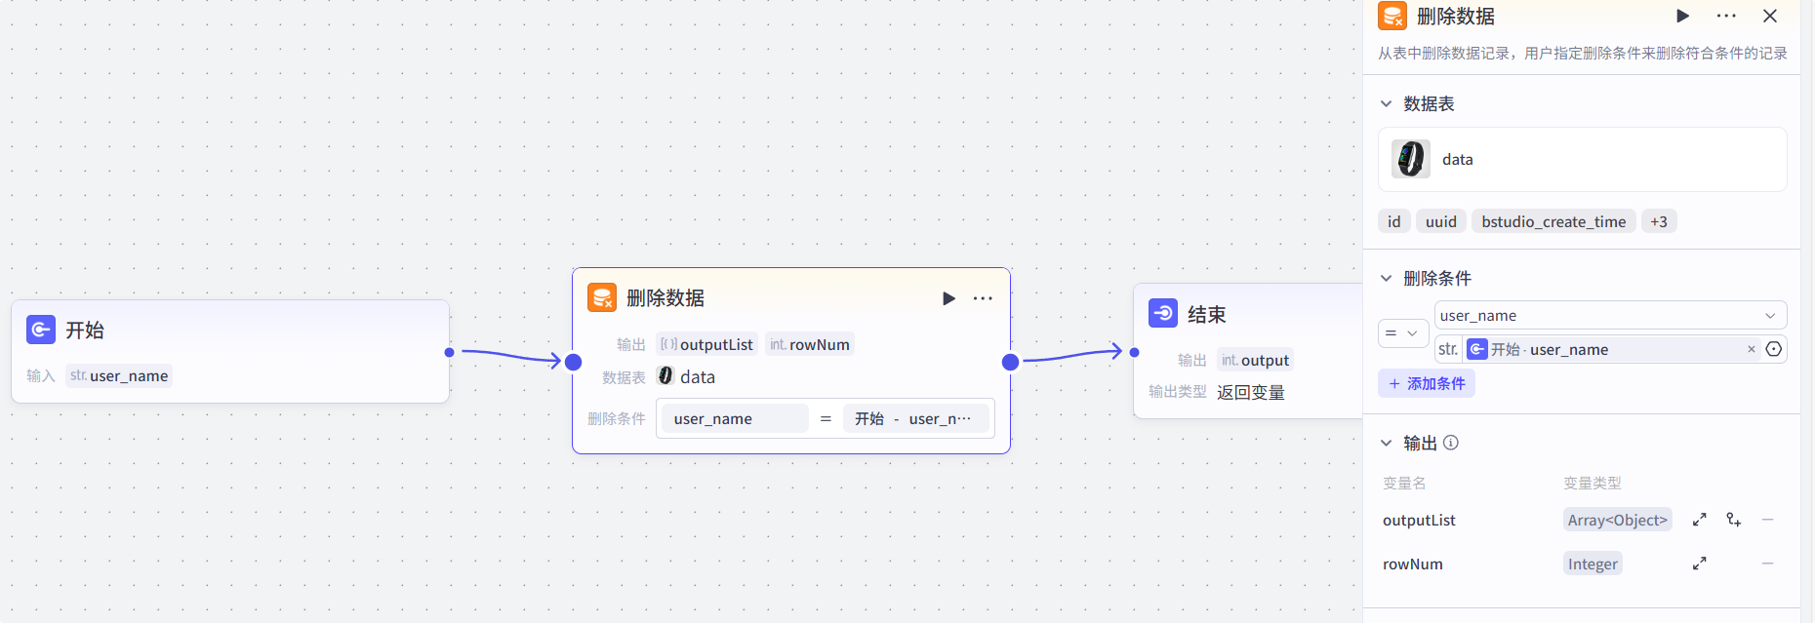Add a child field to outputList
This screenshot has height=623, width=1815.
pyautogui.click(x=1734, y=520)
